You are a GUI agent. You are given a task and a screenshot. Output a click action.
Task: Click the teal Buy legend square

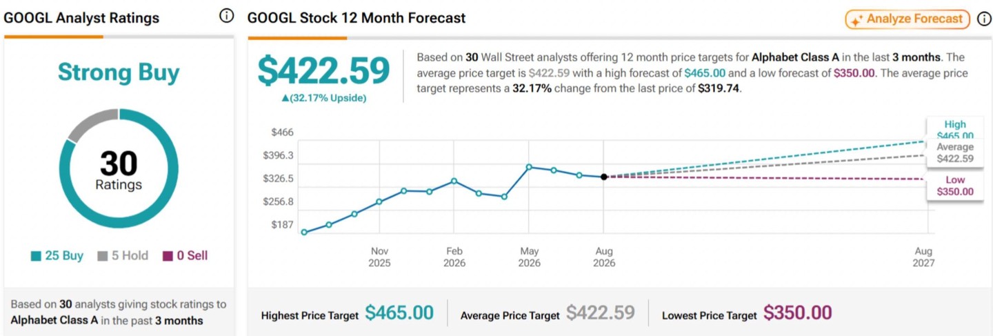[36, 256]
